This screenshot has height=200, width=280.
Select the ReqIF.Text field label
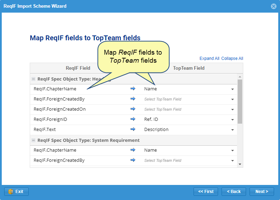[x=45, y=130]
